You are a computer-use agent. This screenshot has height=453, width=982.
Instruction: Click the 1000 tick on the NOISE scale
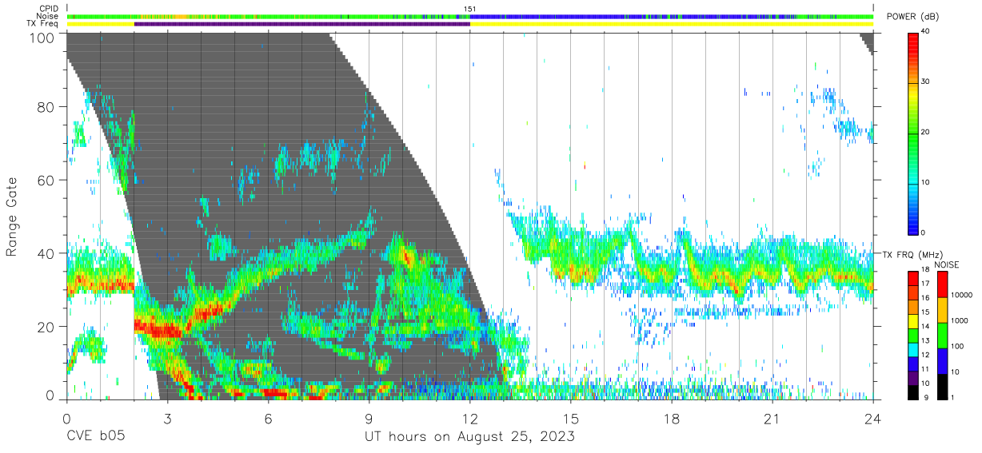pos(960,321)
